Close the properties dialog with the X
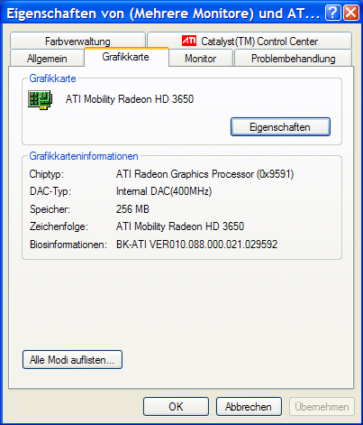Image resolution: width=363 pixels, height=425 pixels. click(351, 13)
